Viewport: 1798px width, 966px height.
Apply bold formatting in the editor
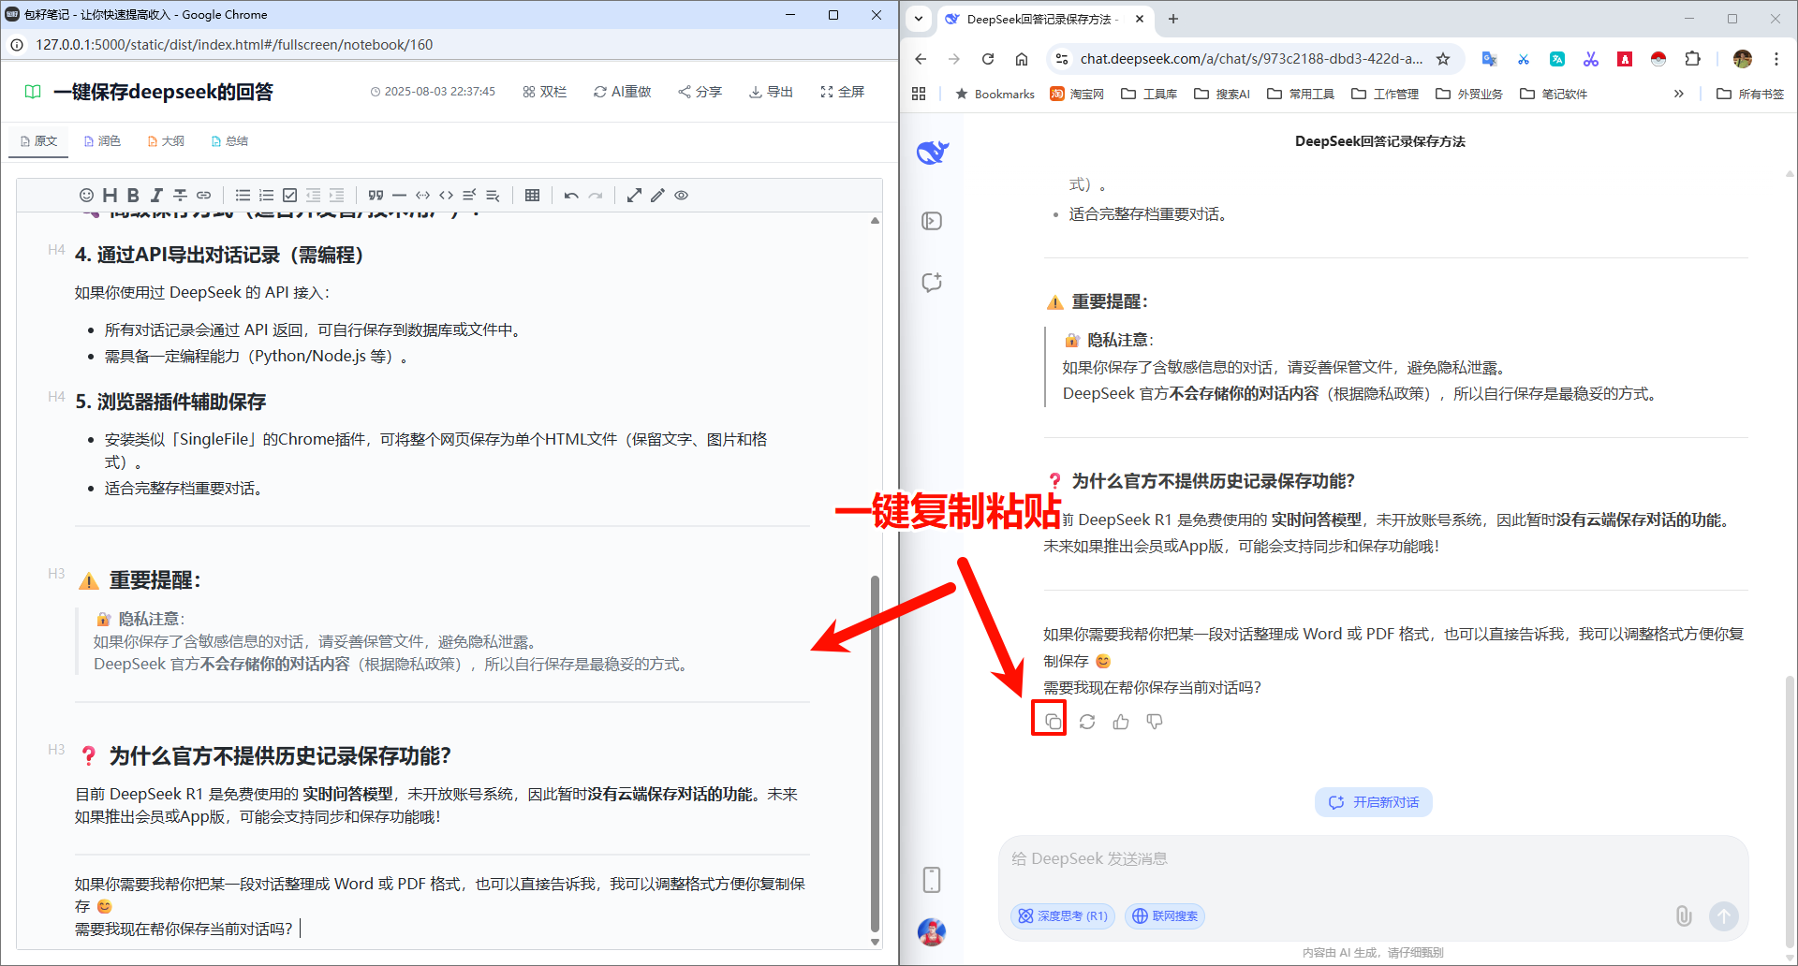coord(133,196)
